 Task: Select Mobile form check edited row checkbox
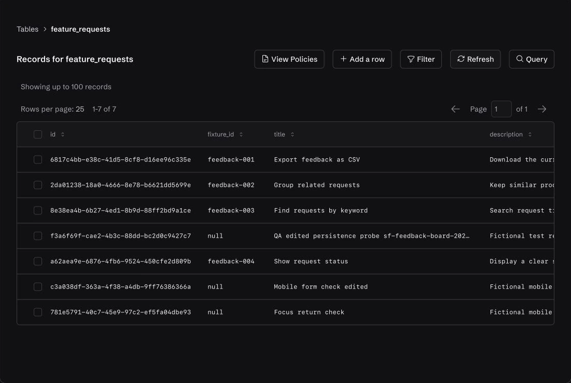point(38,287)
